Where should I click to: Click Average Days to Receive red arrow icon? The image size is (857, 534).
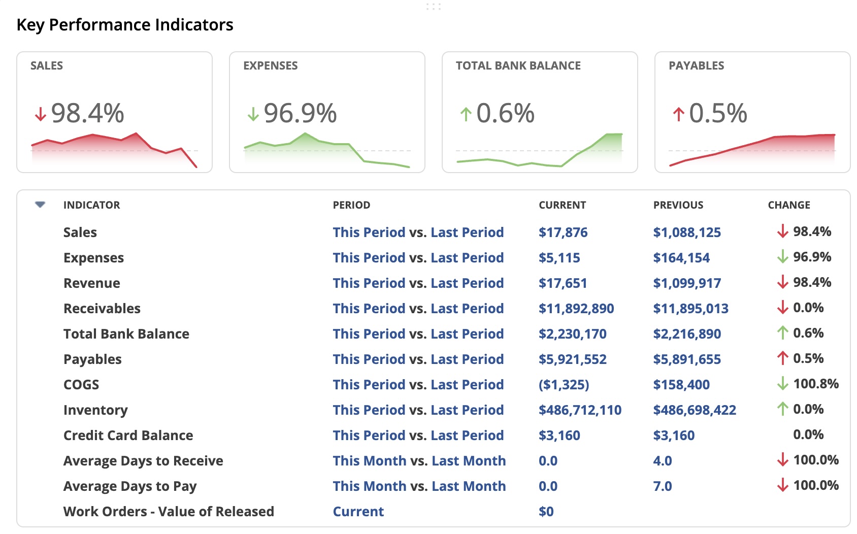pos(782,460)
